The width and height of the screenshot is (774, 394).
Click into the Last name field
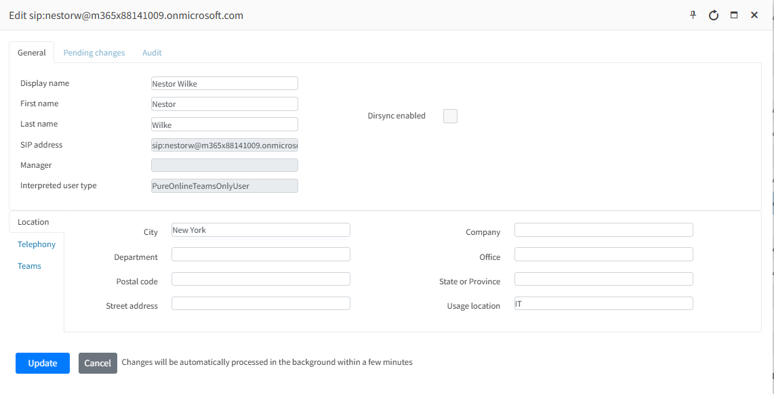click(x=224, y=125)
